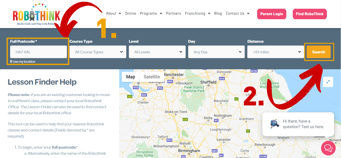The width and height of the screenshot is (341, 158).
Task: Click Telford on the map
Action: 162,137
